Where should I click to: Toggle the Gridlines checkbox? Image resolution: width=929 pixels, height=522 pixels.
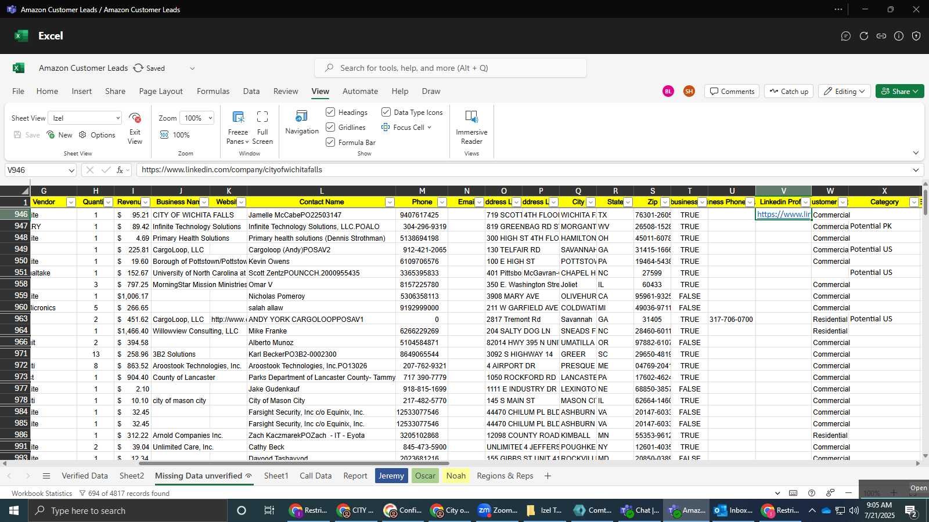(x=330, y=127)
